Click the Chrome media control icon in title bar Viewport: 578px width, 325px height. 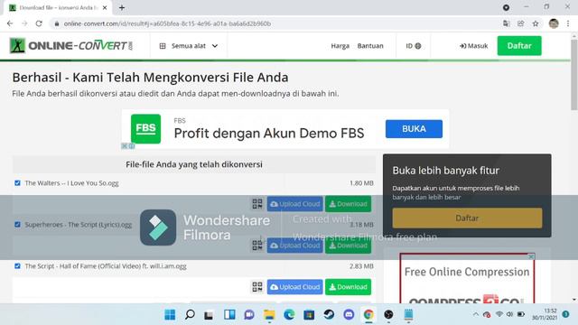click(506, 7)
